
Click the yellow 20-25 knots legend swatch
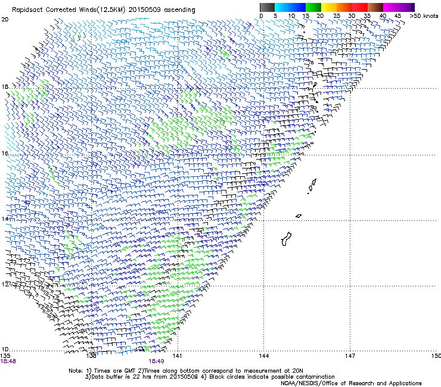(x=329, y=7)
